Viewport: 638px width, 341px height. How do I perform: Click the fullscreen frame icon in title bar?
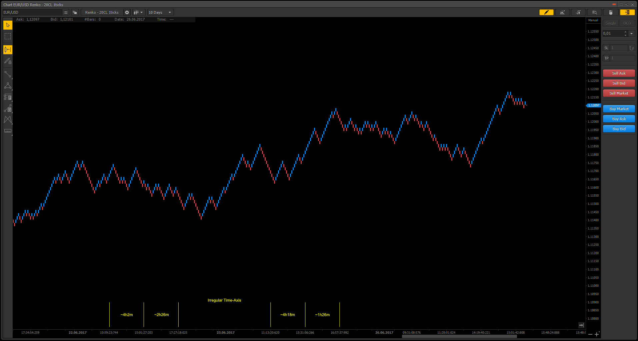coord(621,5)
